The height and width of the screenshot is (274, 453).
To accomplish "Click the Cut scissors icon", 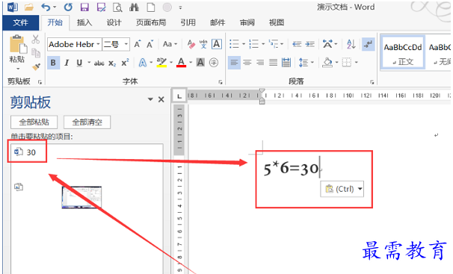I will [36, 40].
